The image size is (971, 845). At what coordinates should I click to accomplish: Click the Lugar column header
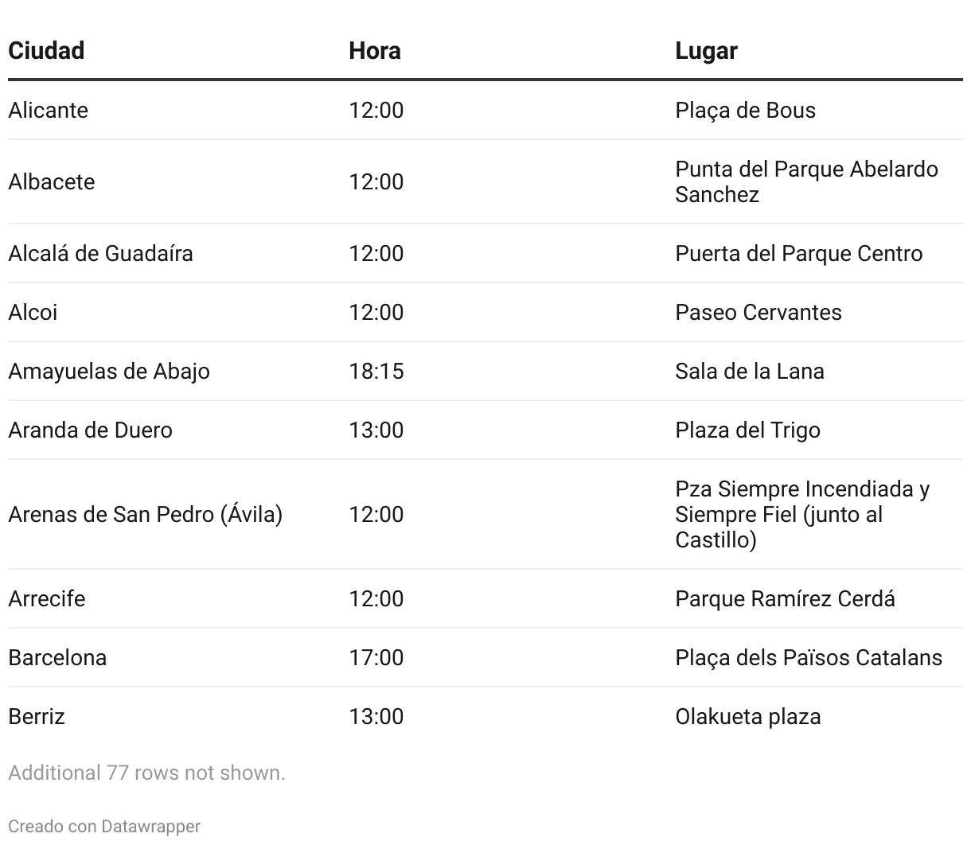(706, 51)
